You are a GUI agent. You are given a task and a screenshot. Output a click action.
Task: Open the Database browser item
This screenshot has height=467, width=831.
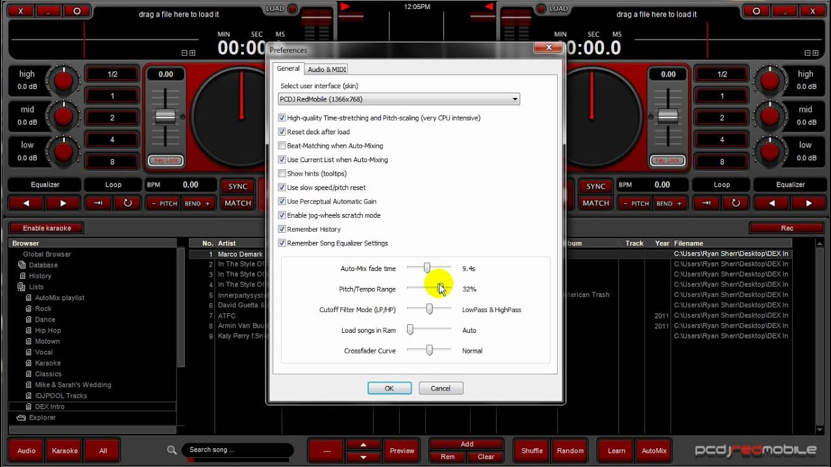point(43,265)
